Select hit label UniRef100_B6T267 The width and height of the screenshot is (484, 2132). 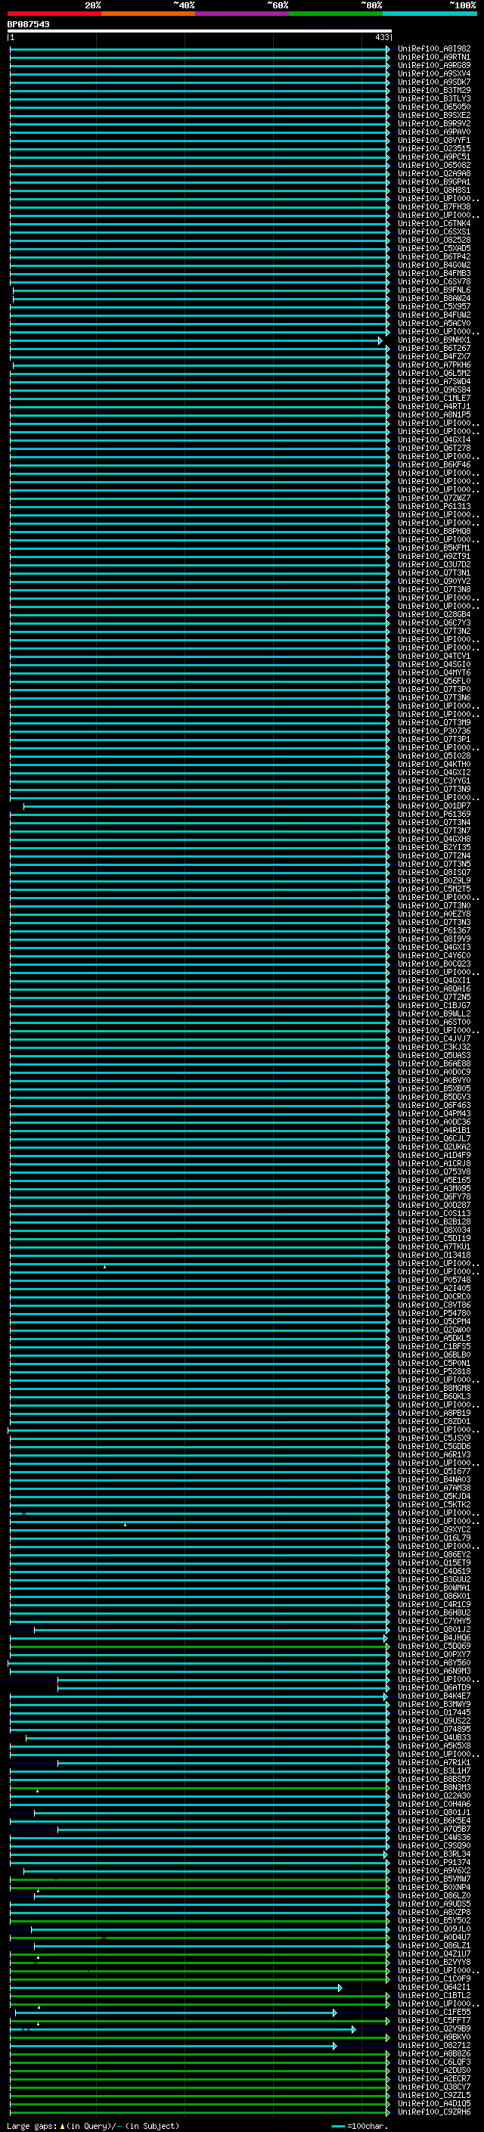433,349
